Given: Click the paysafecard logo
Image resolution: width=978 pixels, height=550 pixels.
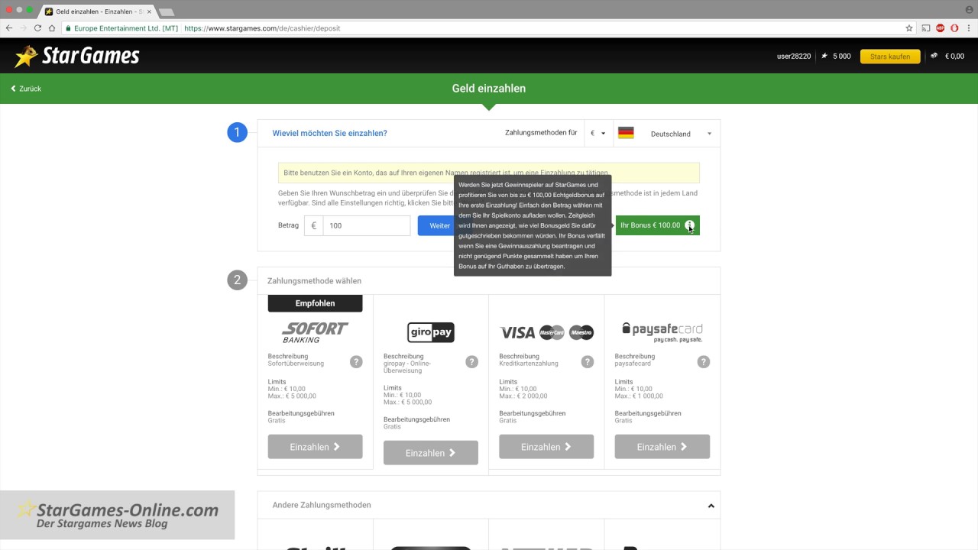Looking at the screenshot, I should tap(662, 332).
